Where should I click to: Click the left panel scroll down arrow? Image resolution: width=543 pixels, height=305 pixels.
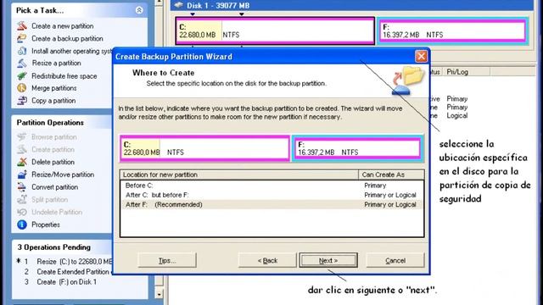159,294
